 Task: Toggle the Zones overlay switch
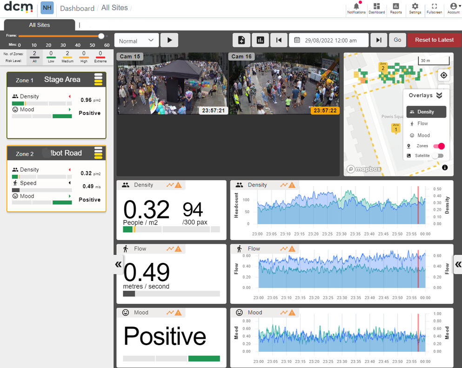click(x=439, y=146)
